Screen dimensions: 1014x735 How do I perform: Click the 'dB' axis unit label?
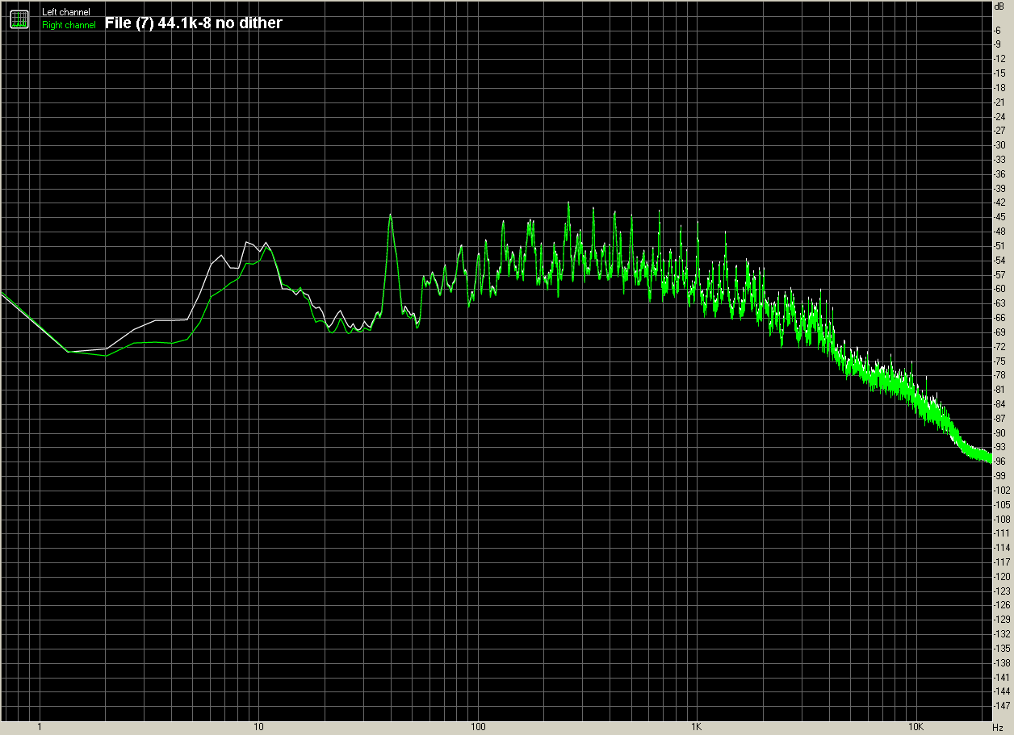point(999,5)
